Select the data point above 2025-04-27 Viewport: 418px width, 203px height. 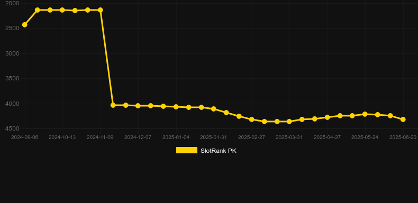tap(328, 117)
